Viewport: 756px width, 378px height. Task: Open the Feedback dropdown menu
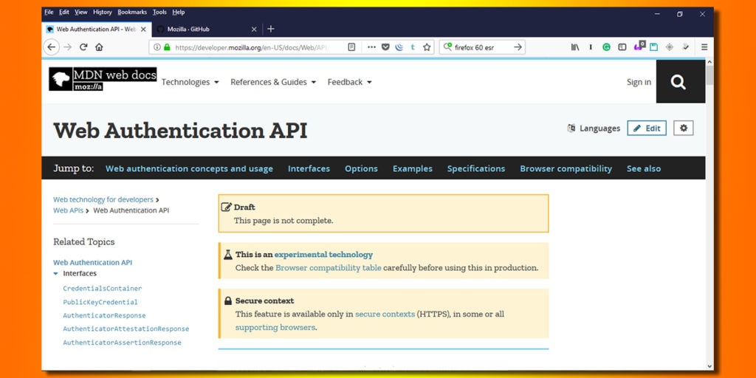pyautogui.click(x=349, y=82)
